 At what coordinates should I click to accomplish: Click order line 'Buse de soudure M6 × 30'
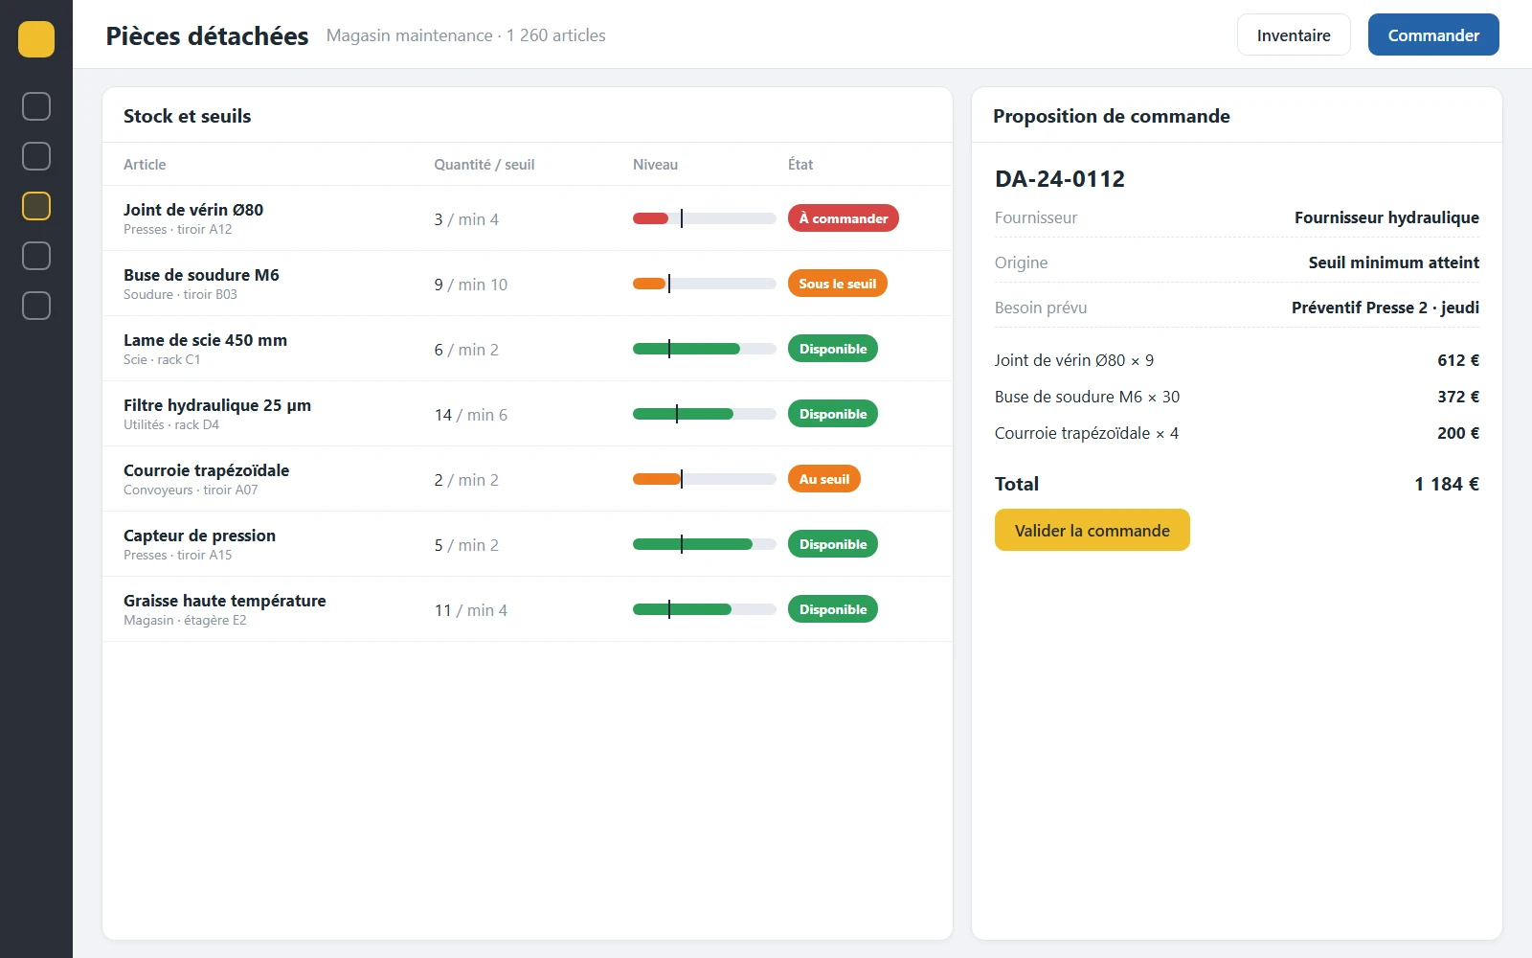1087,397
